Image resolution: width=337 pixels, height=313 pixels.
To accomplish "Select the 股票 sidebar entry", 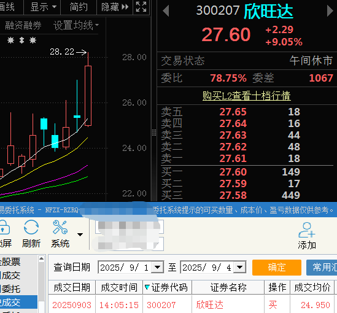I will click(10, 261).
